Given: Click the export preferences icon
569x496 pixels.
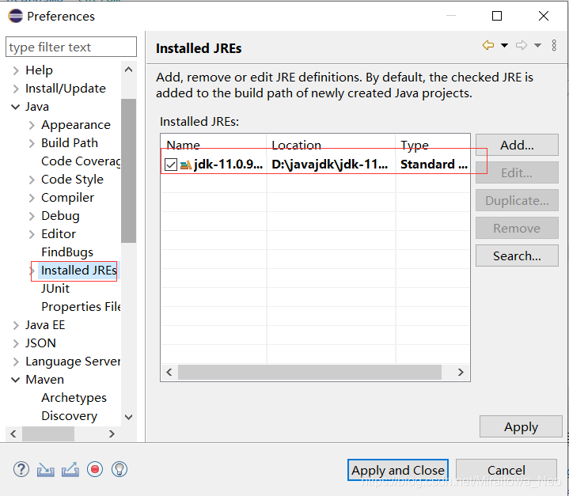Looking at the screenshot, I should (x=70, y=470).
